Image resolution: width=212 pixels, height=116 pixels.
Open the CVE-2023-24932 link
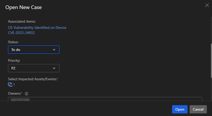(21, 33)
